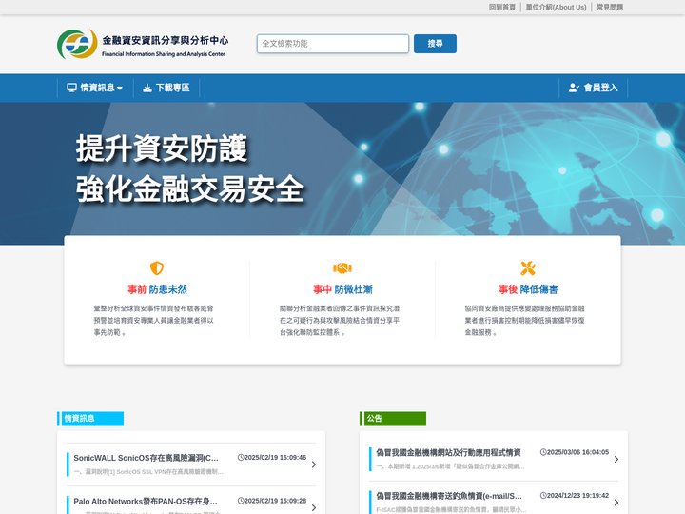The height and width of the screenshot is (514, 685).
Task: Open 偽冒我國金融機構網站 row chevron arrow
Action: [616, 459]
